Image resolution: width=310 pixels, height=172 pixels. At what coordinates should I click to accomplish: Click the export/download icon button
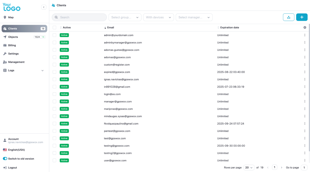click(x=288, y=17)
